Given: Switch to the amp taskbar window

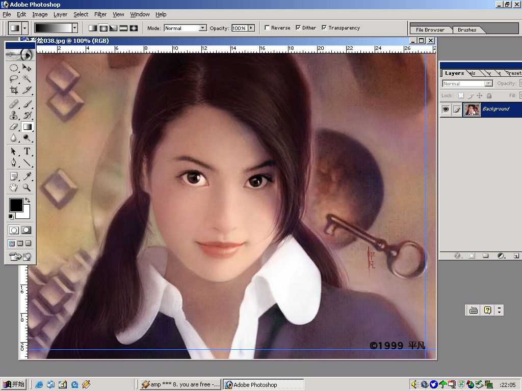Looking at the screenshot, I should (180, 384).
